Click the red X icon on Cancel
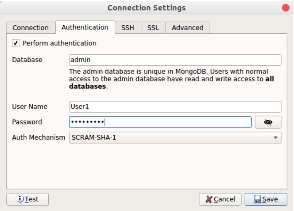The width and height of the screenshot is (294, 211). 209,199
